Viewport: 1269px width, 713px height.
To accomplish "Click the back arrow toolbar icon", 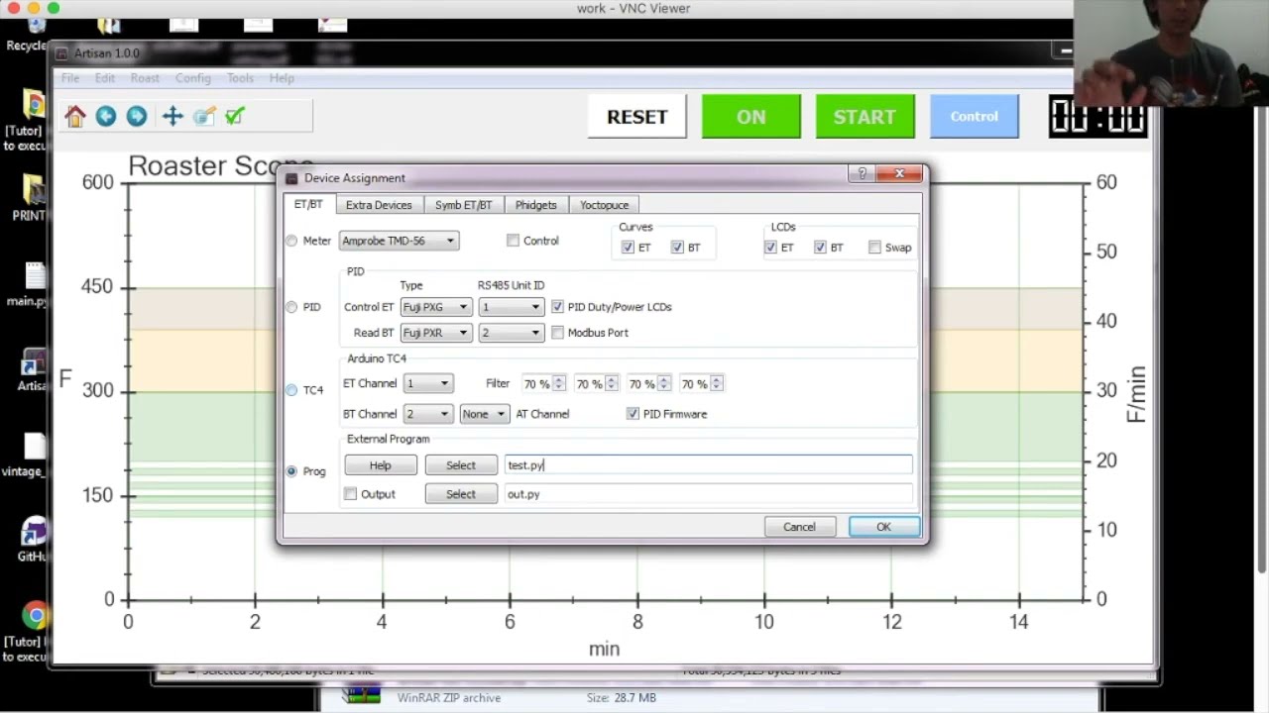I will [105, 117].
